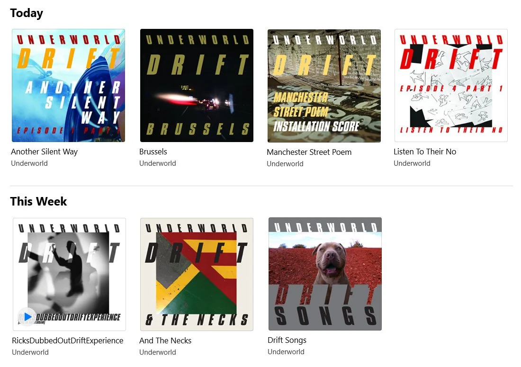Click the Brussels album title

pyautogui.click(x=153, y=152)
